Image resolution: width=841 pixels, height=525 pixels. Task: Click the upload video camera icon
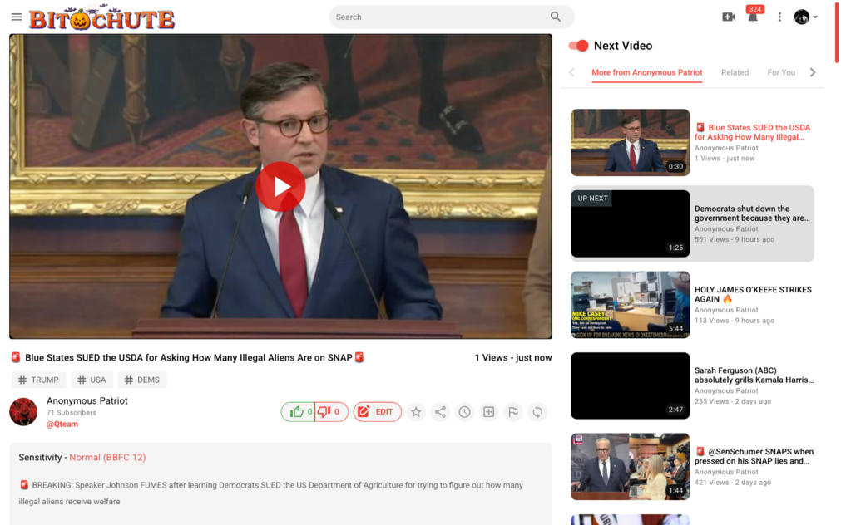729,17
